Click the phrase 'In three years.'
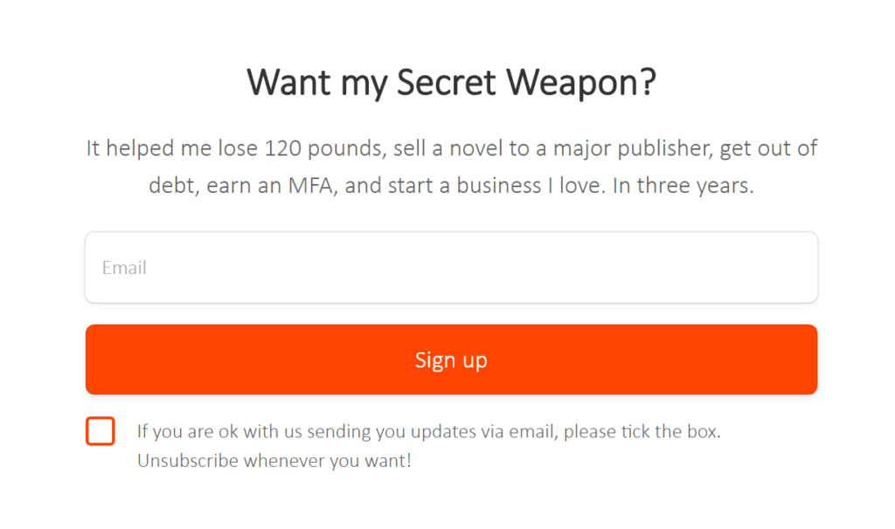Viewport: 895px width, 529px height. coord(683,185)
